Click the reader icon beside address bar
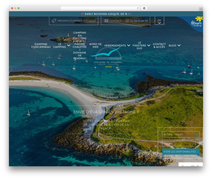Image resolution: width=212 pixels, height=179 pixels. 144,8
